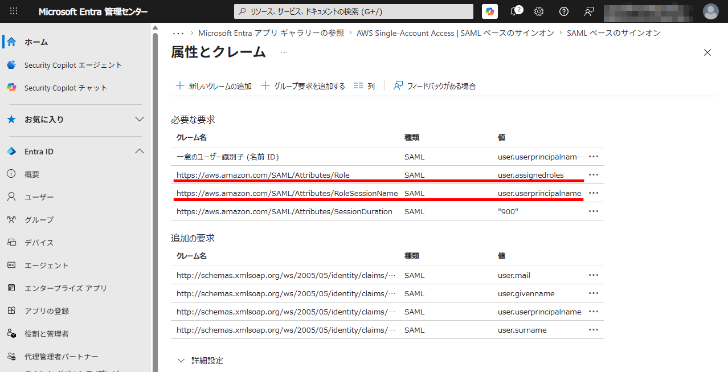Open ユーザー person icon in sidebar
728x372 pixels.
coord(11,197)
